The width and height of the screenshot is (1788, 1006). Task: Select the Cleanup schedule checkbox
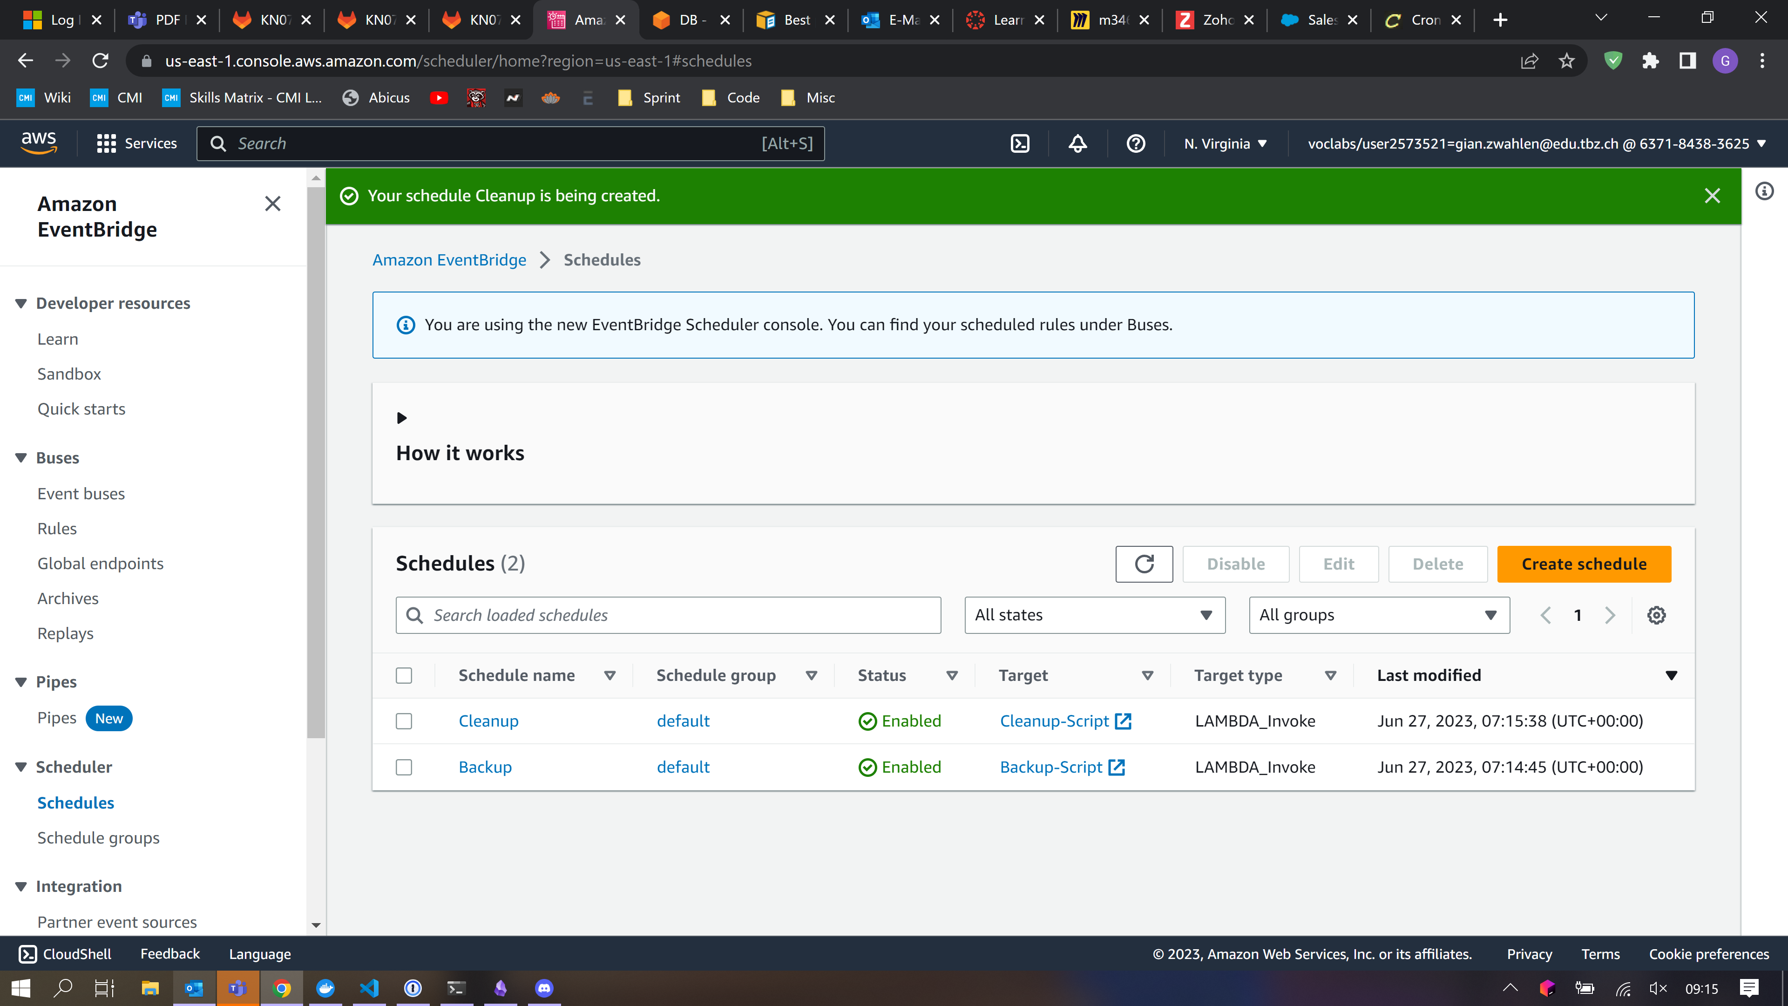404,721
